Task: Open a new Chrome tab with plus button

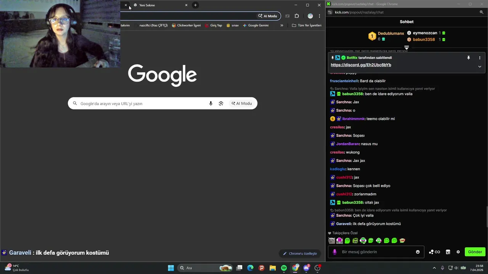Action: pos(195,5)
